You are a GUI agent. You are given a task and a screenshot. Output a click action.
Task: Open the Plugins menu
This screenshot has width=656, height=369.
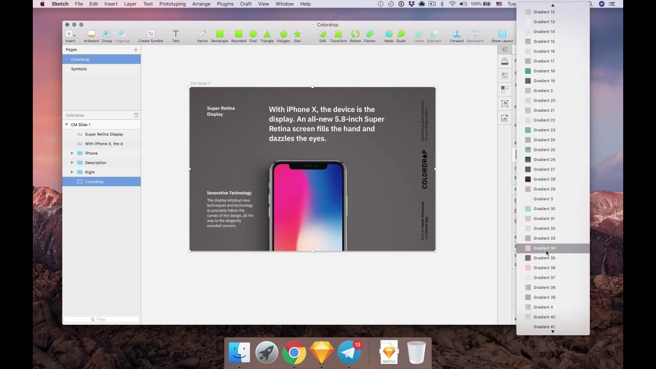(x=225, y=4)
